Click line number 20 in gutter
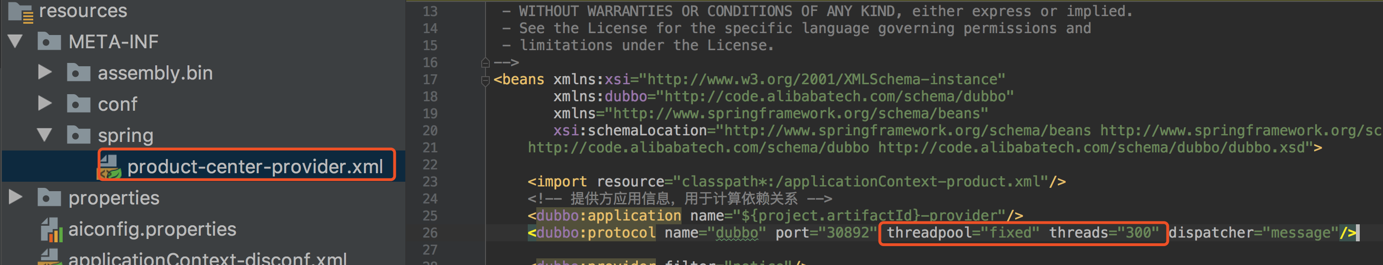Viewport: 1383px width, 265px height. coord(430,131)
